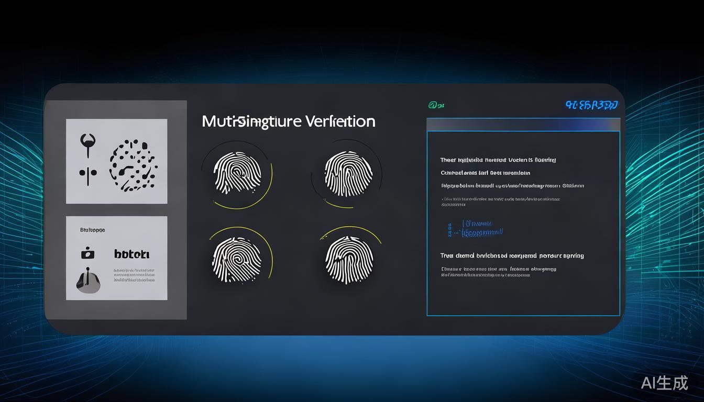The height and width of the screenshot is (402, 704).
Task: Click the green logo above right panel
Action: point(436,105)
